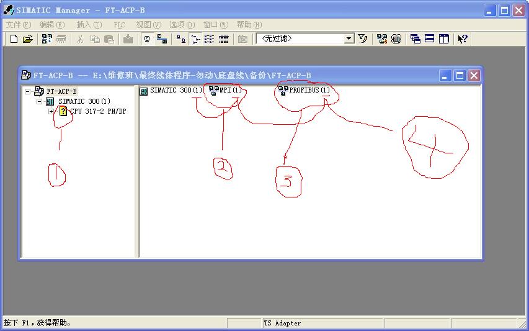529x331 pixels.
Task: Click the Open project folder icon
Action: 28,39
